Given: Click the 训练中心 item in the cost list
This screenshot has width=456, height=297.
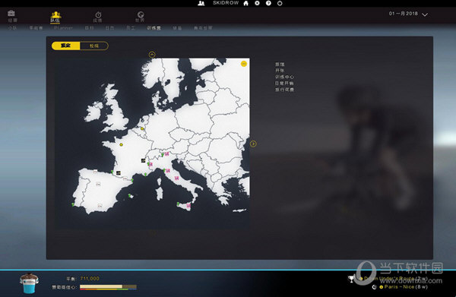Looking at the screenshot, I should point(284,77).
